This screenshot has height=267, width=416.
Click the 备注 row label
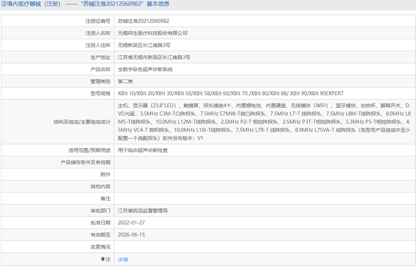coord(105,198)
